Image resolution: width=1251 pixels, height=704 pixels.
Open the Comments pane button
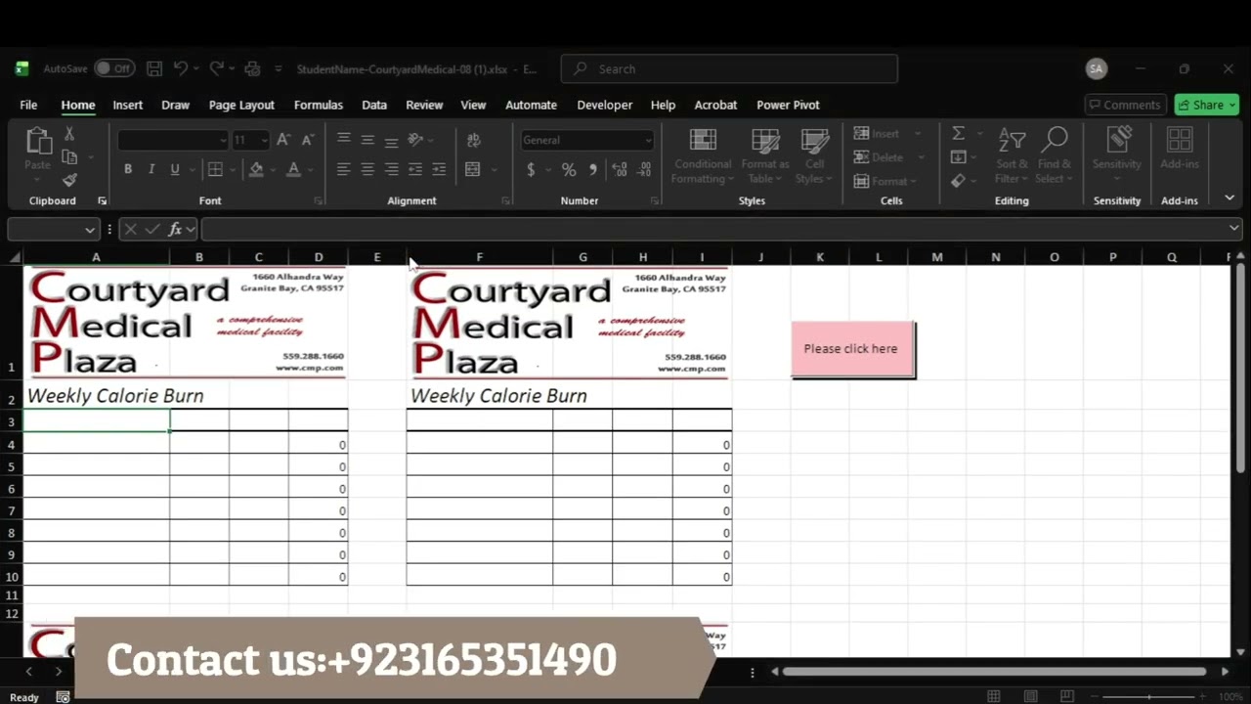1125,105
